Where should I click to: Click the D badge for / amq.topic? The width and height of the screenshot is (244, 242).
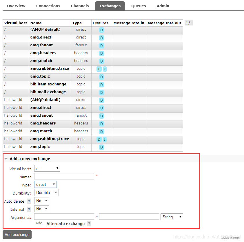point(101,77)
